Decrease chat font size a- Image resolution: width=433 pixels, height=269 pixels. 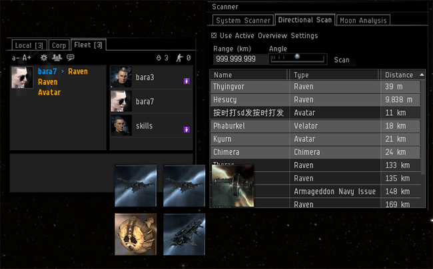[x=15, y=58]
